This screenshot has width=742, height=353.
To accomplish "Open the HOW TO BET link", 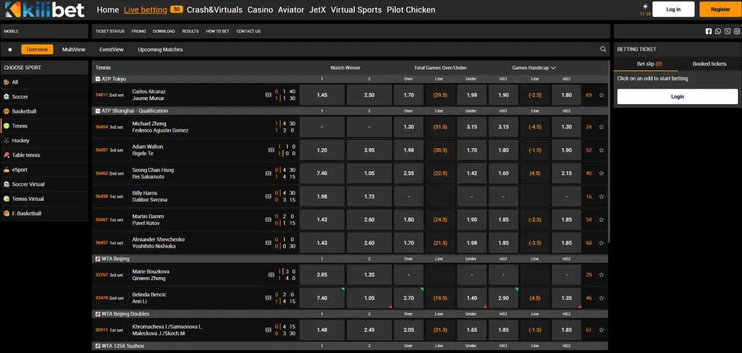I will point(217,31).
